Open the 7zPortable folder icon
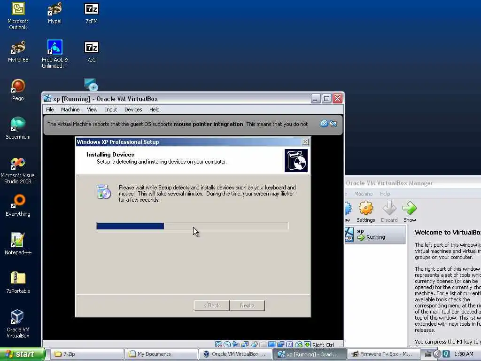This screenshot has height=361, width=481. pyautogui.click(x=18, y=283)
